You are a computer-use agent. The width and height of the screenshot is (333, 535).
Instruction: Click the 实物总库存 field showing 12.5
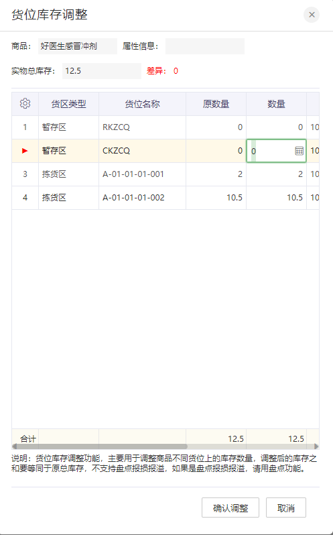[102, 70]
